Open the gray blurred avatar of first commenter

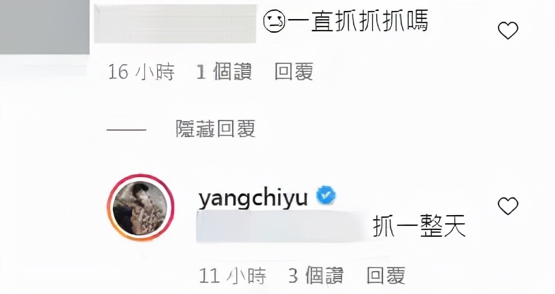click(45, 27)
